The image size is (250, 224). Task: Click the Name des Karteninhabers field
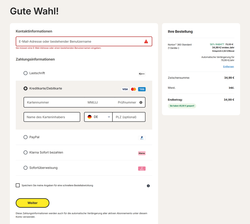tap(52, 117)
